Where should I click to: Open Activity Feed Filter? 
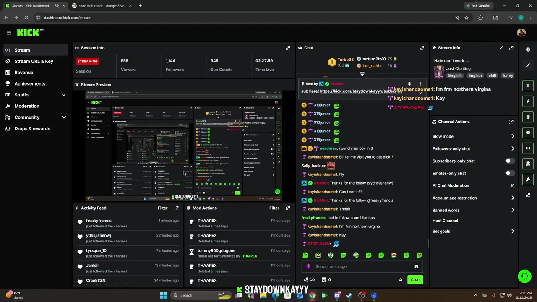162,208
